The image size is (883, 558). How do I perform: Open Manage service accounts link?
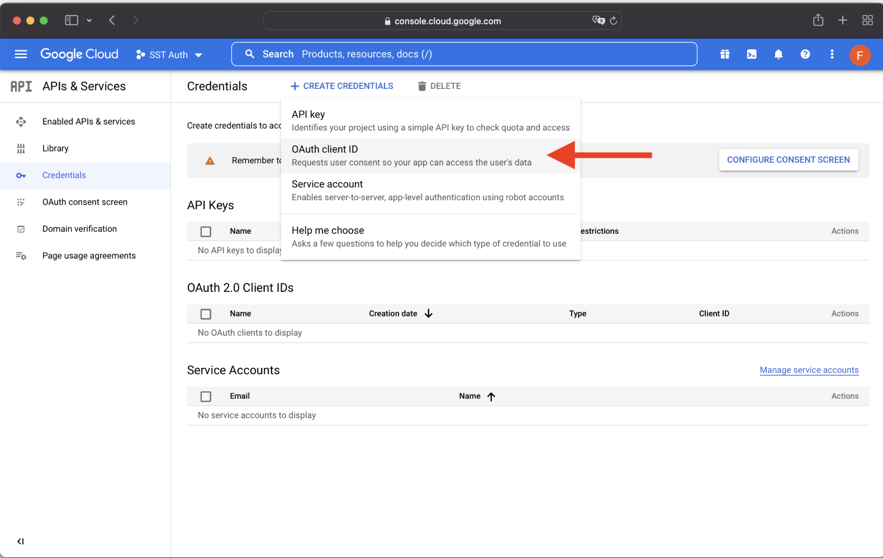coord(809,370)
